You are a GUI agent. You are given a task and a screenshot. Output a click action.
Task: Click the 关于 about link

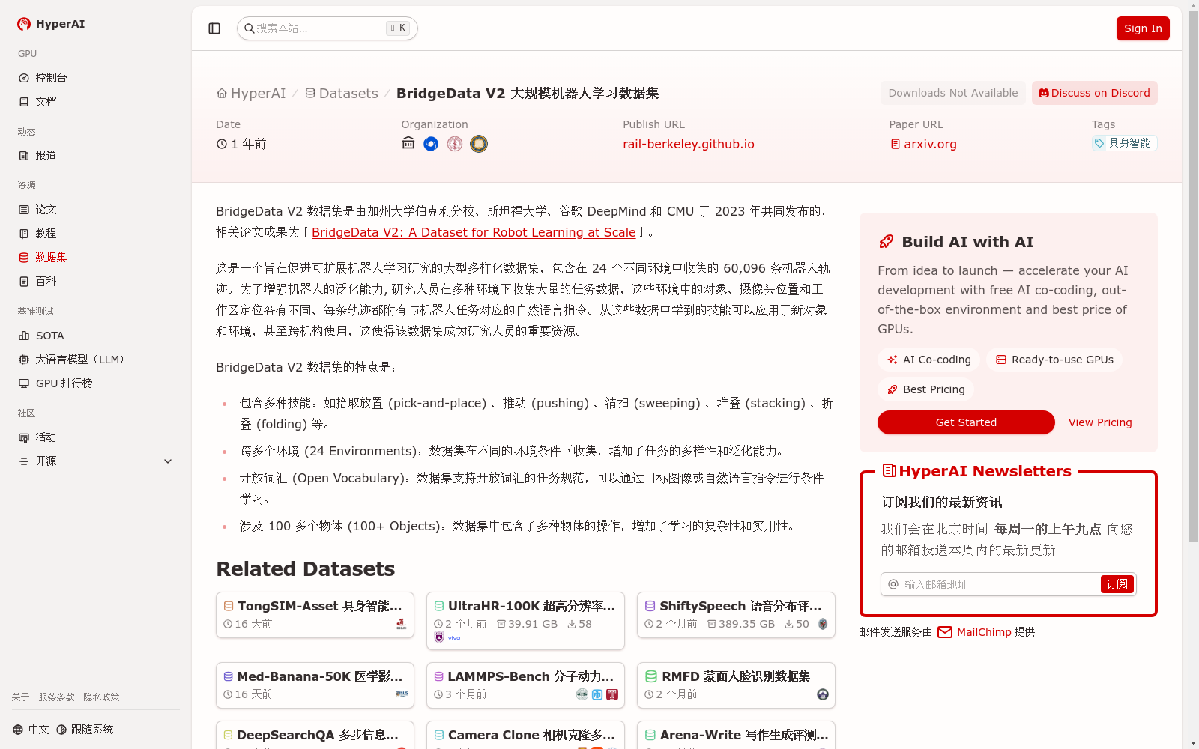(20, 697)
